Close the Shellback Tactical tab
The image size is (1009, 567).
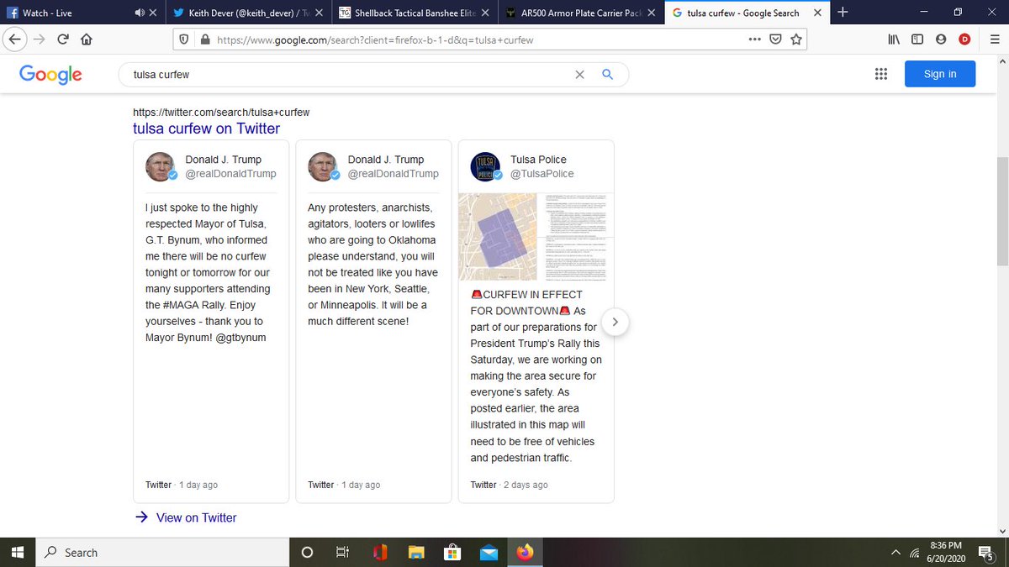(x=486, y=13)
